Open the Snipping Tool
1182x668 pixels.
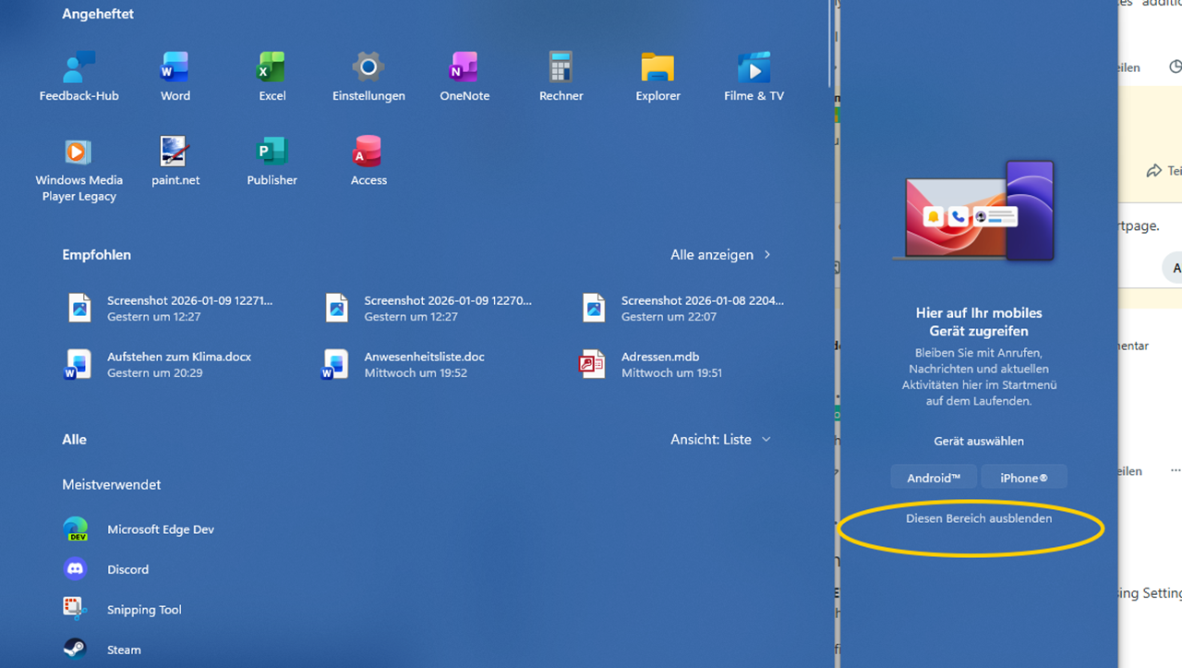coord(144,609)
